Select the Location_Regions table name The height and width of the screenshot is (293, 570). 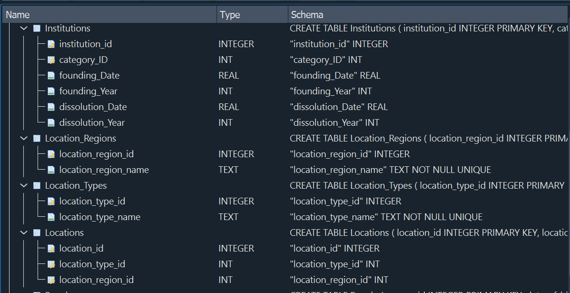(x=80, y=138)
